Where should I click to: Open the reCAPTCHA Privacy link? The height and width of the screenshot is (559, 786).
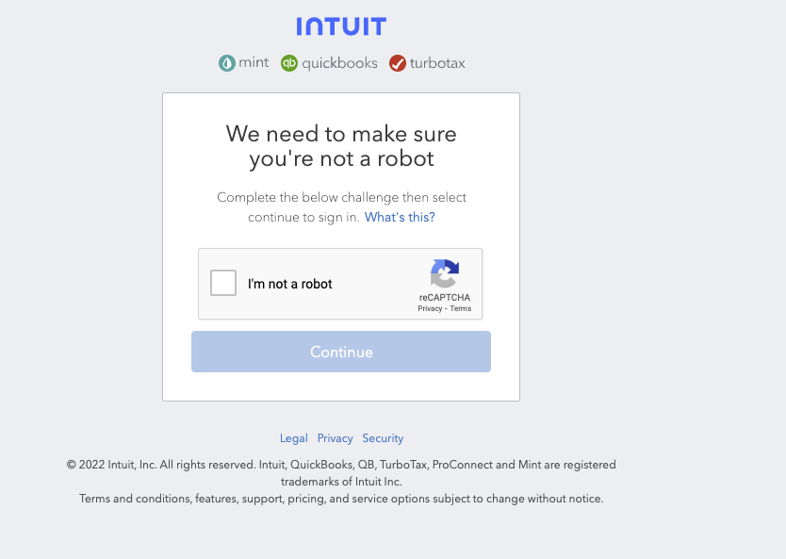tap(430, 309)
